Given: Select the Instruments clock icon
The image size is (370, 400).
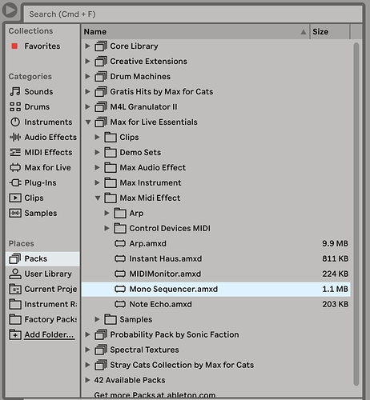Looking at the screenshot, I should pyautogui.click(x=15, y=122).
